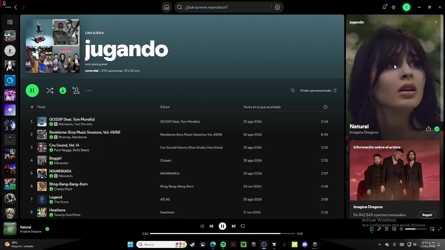Screen dimensions: 445x250
Task: Open Residente: Bzrp Music Sessions album link
Action: [x=191, y=135]
